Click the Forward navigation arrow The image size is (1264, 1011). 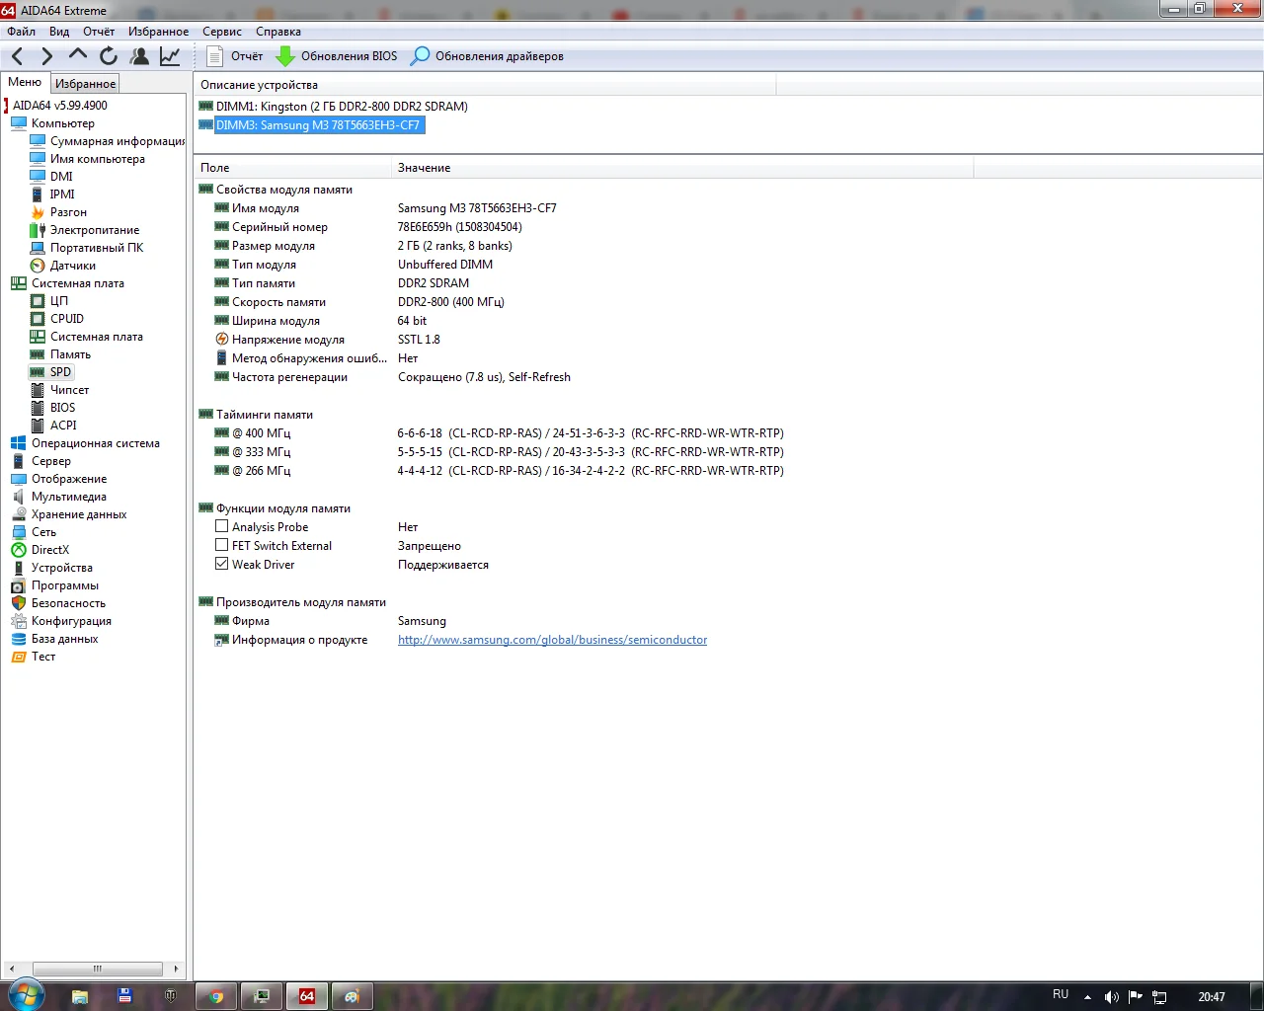coord(46,56)
